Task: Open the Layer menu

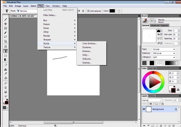Action: [26, 6]
